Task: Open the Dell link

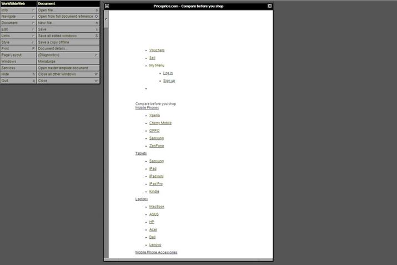Action: [152, 237]
